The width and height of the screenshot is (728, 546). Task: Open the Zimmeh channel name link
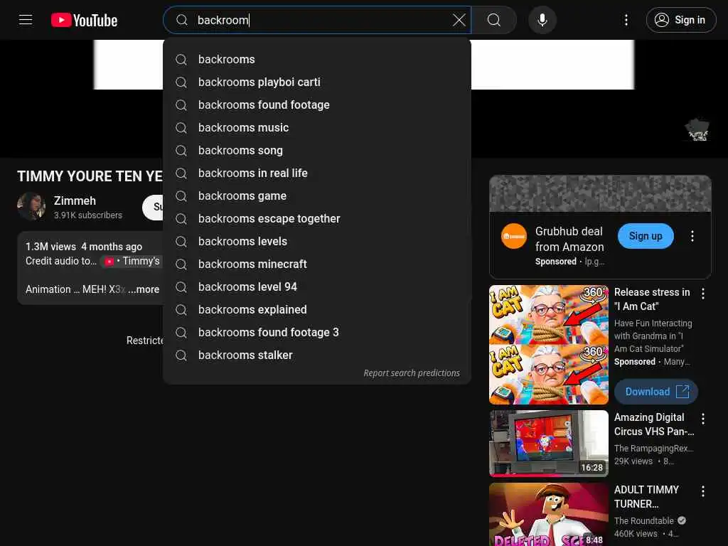pos(75,200)
